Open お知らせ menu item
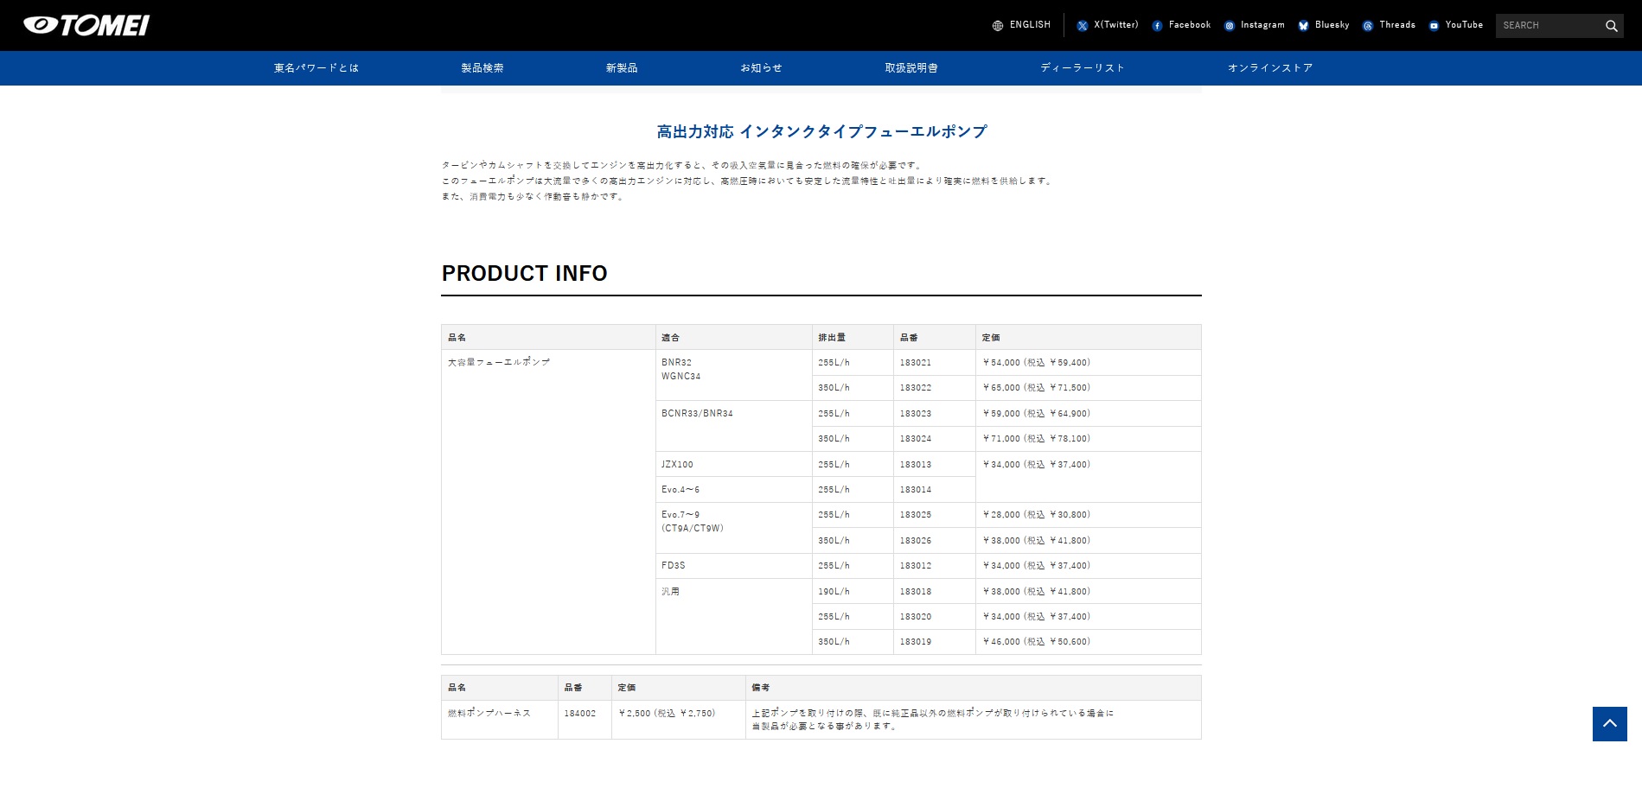Screen dimensions: 1642x788 pyautogui.click(x=761, y=68)
